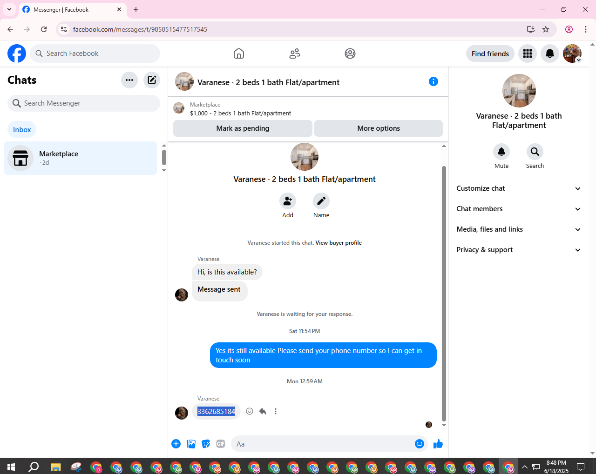
Task: Go to Facebook Home icon
Action: tap(239, 53)
